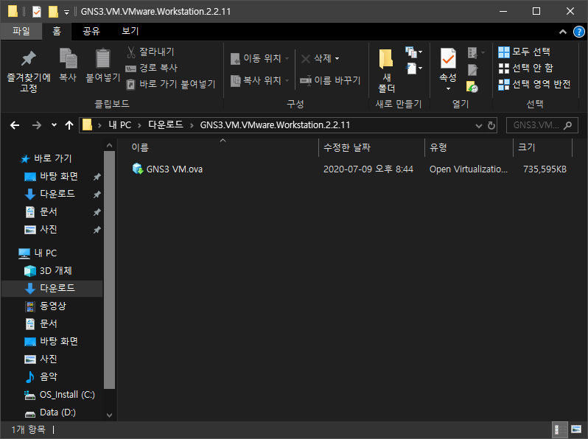Click the history icon in 열기 group

[x=472, y=87]
